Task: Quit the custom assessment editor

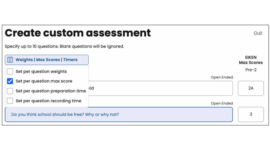Action: point(258,33)
